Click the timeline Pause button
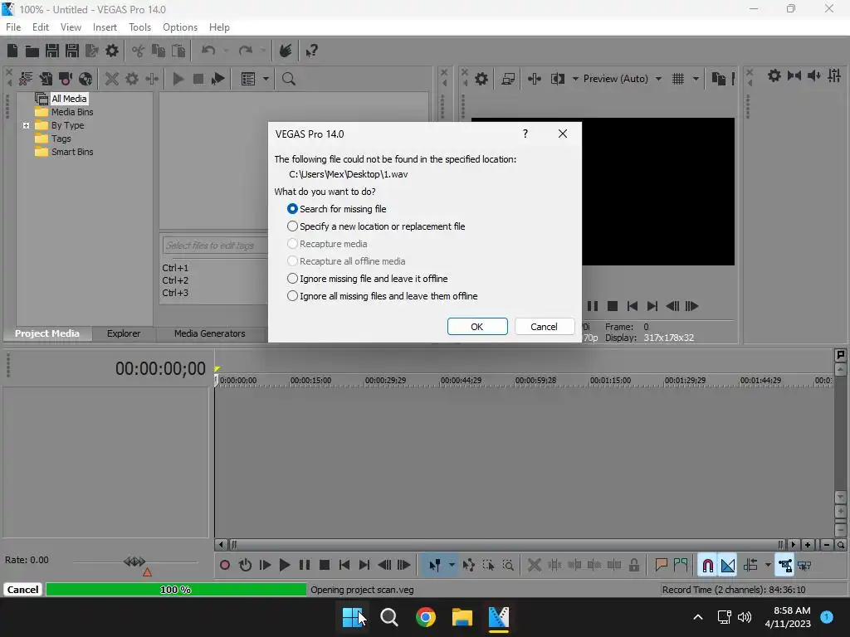Viewport: 850px width, 637px height. click(x=305, y=566)
